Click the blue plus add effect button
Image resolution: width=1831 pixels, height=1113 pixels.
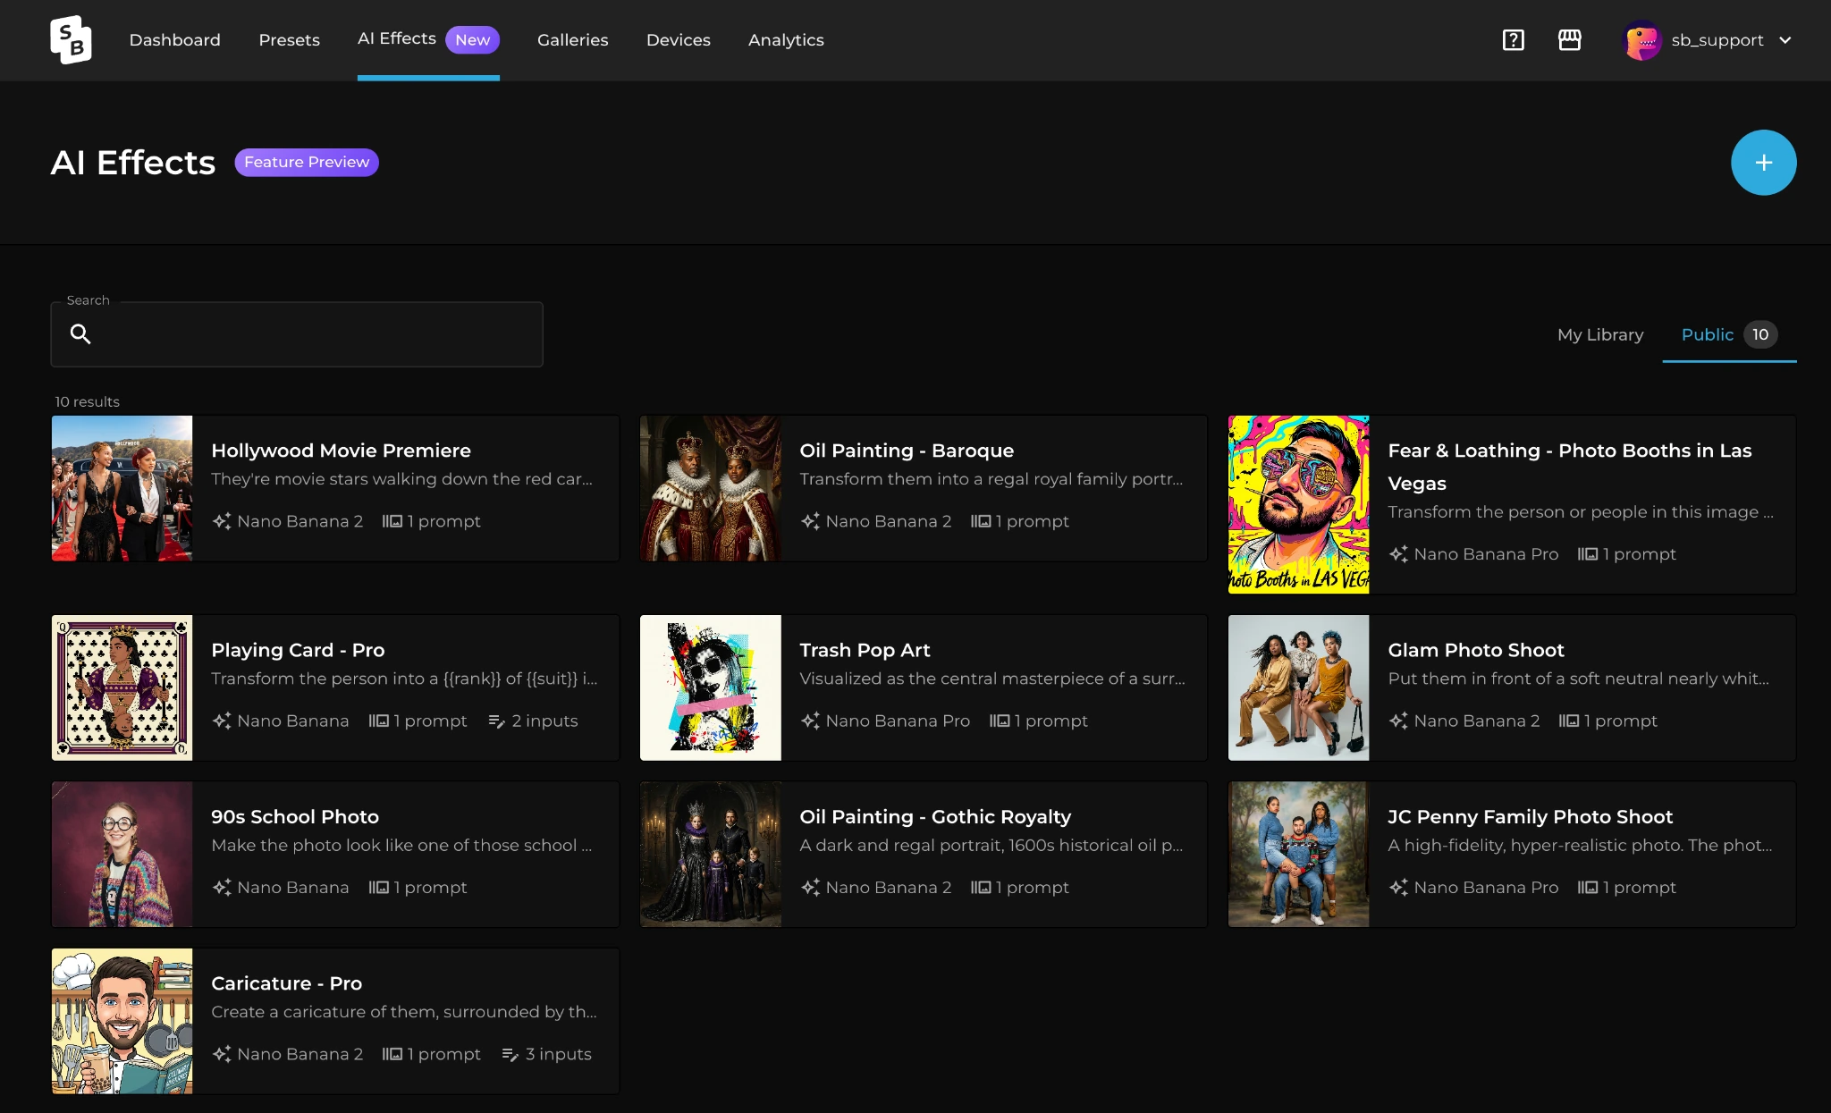coord(1763,163)
